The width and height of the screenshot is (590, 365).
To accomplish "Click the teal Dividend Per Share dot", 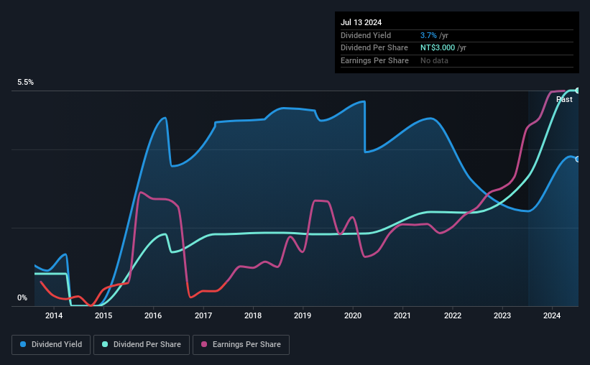I will pos(105,344).
